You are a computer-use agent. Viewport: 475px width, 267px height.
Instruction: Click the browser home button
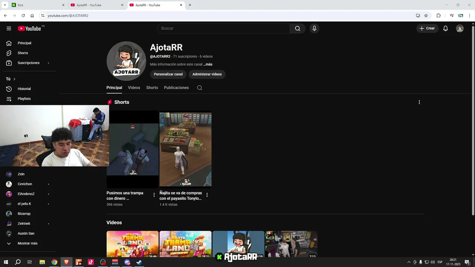point(32,16)
